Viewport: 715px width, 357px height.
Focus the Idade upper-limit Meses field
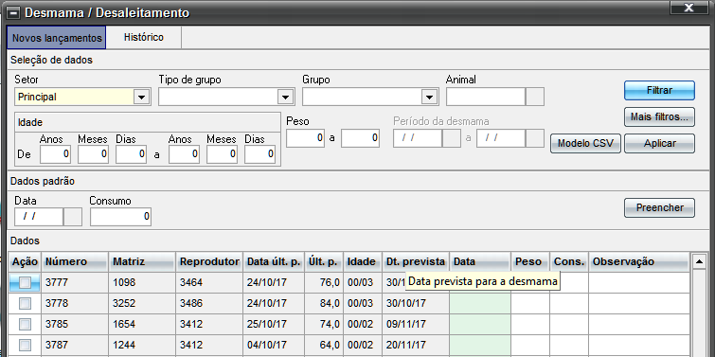[x=222, y=154]
